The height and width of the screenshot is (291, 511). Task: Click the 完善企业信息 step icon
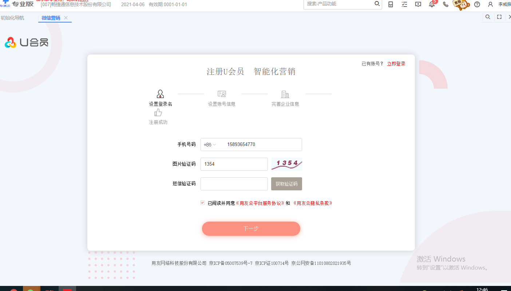coord(285,94)
